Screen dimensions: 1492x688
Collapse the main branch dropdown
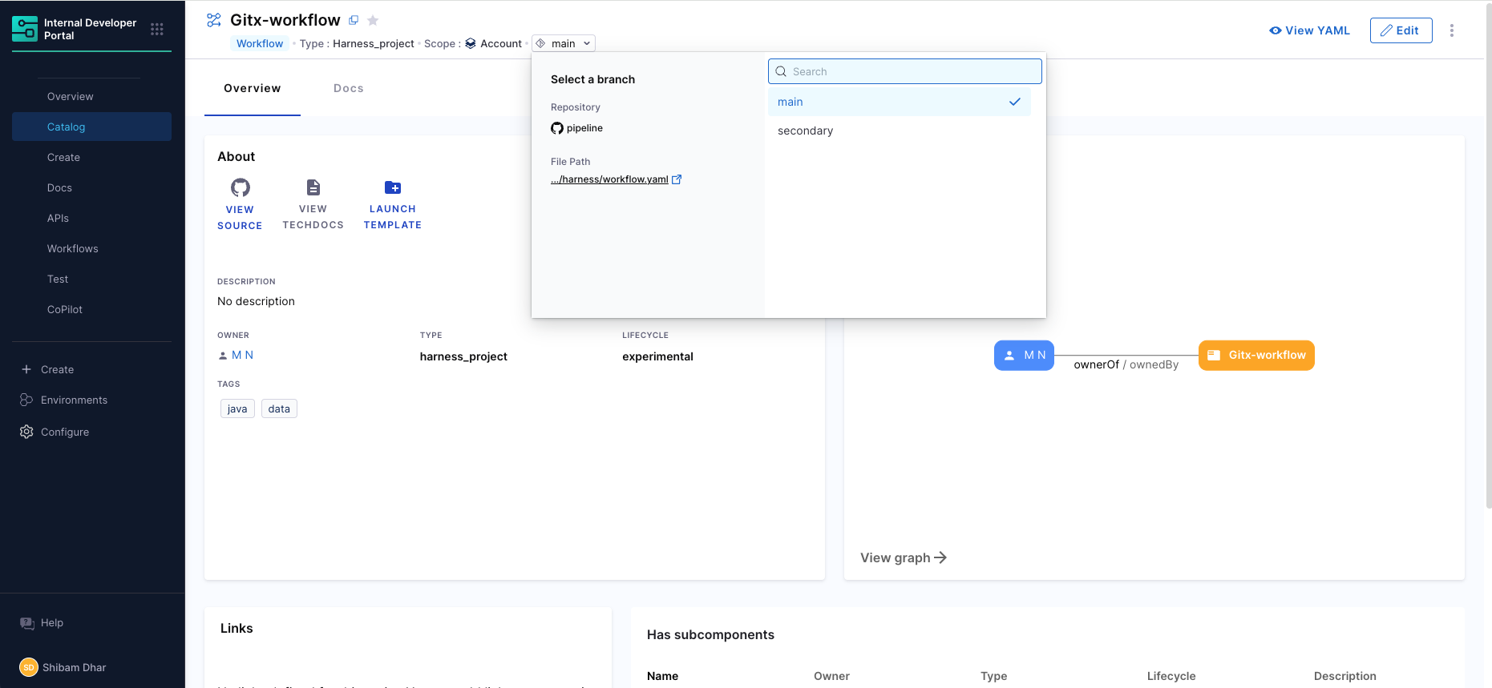pos(564,43)
